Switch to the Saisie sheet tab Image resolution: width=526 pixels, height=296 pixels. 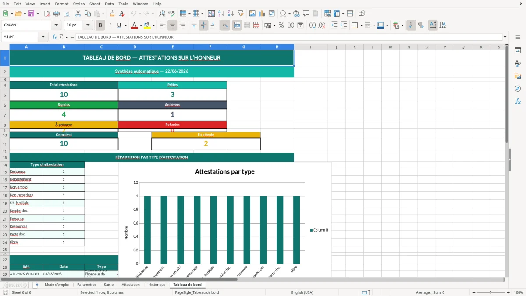[109, 285]
